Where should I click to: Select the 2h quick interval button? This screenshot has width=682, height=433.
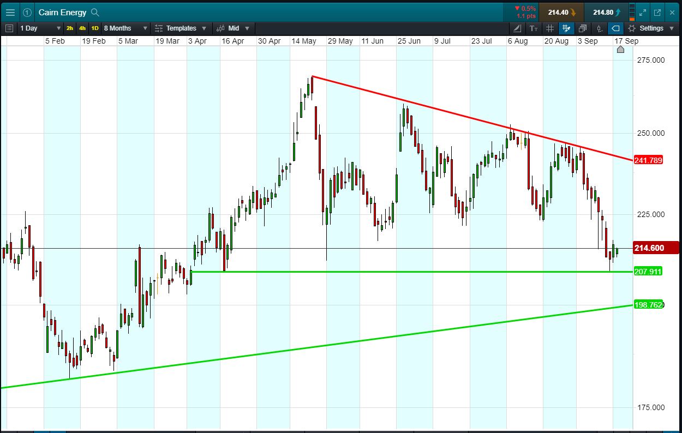pyautogui.click(x=70, y=28)
